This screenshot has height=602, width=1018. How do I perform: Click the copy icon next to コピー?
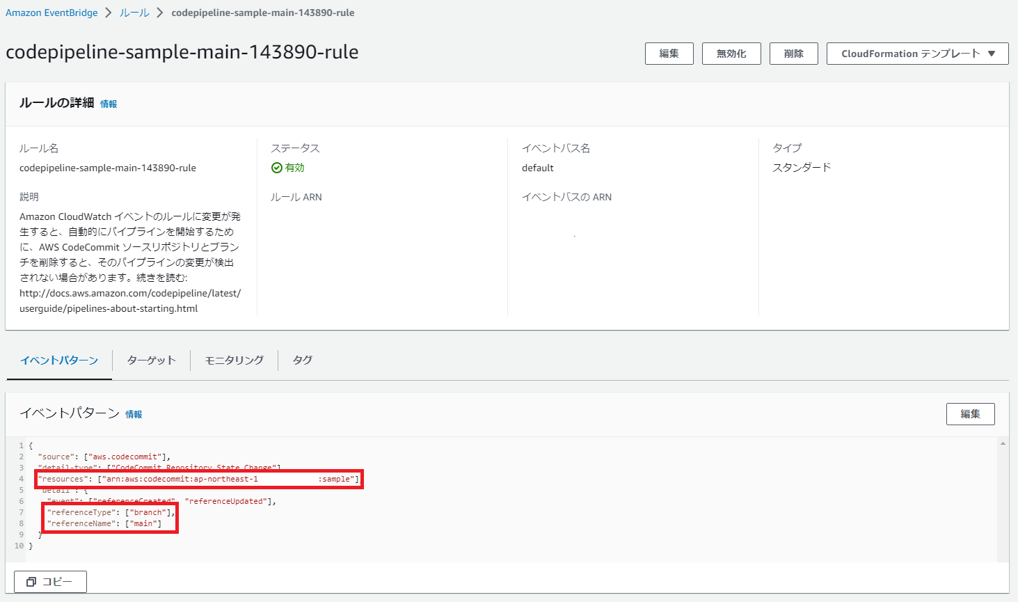click(32, 582)
